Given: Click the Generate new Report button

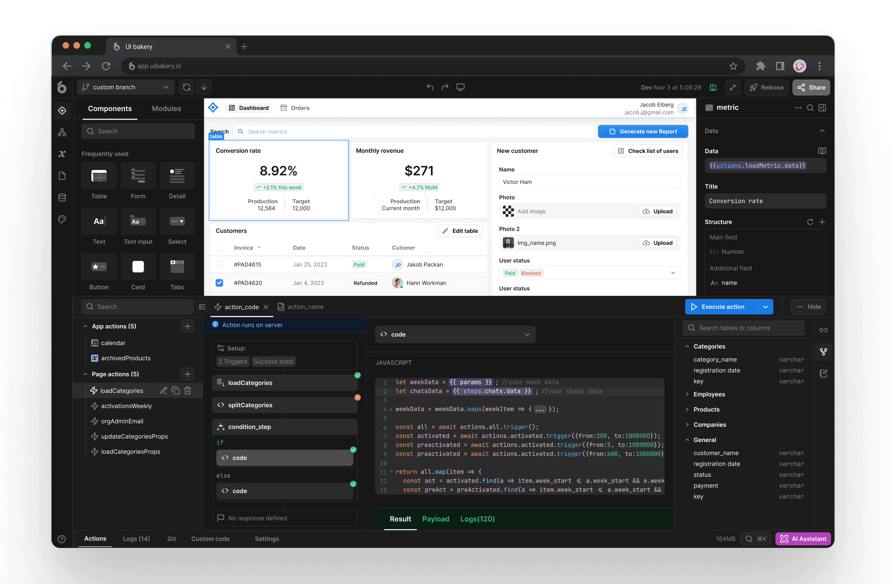Looking at the screenshot, I should tap(643, 131).
